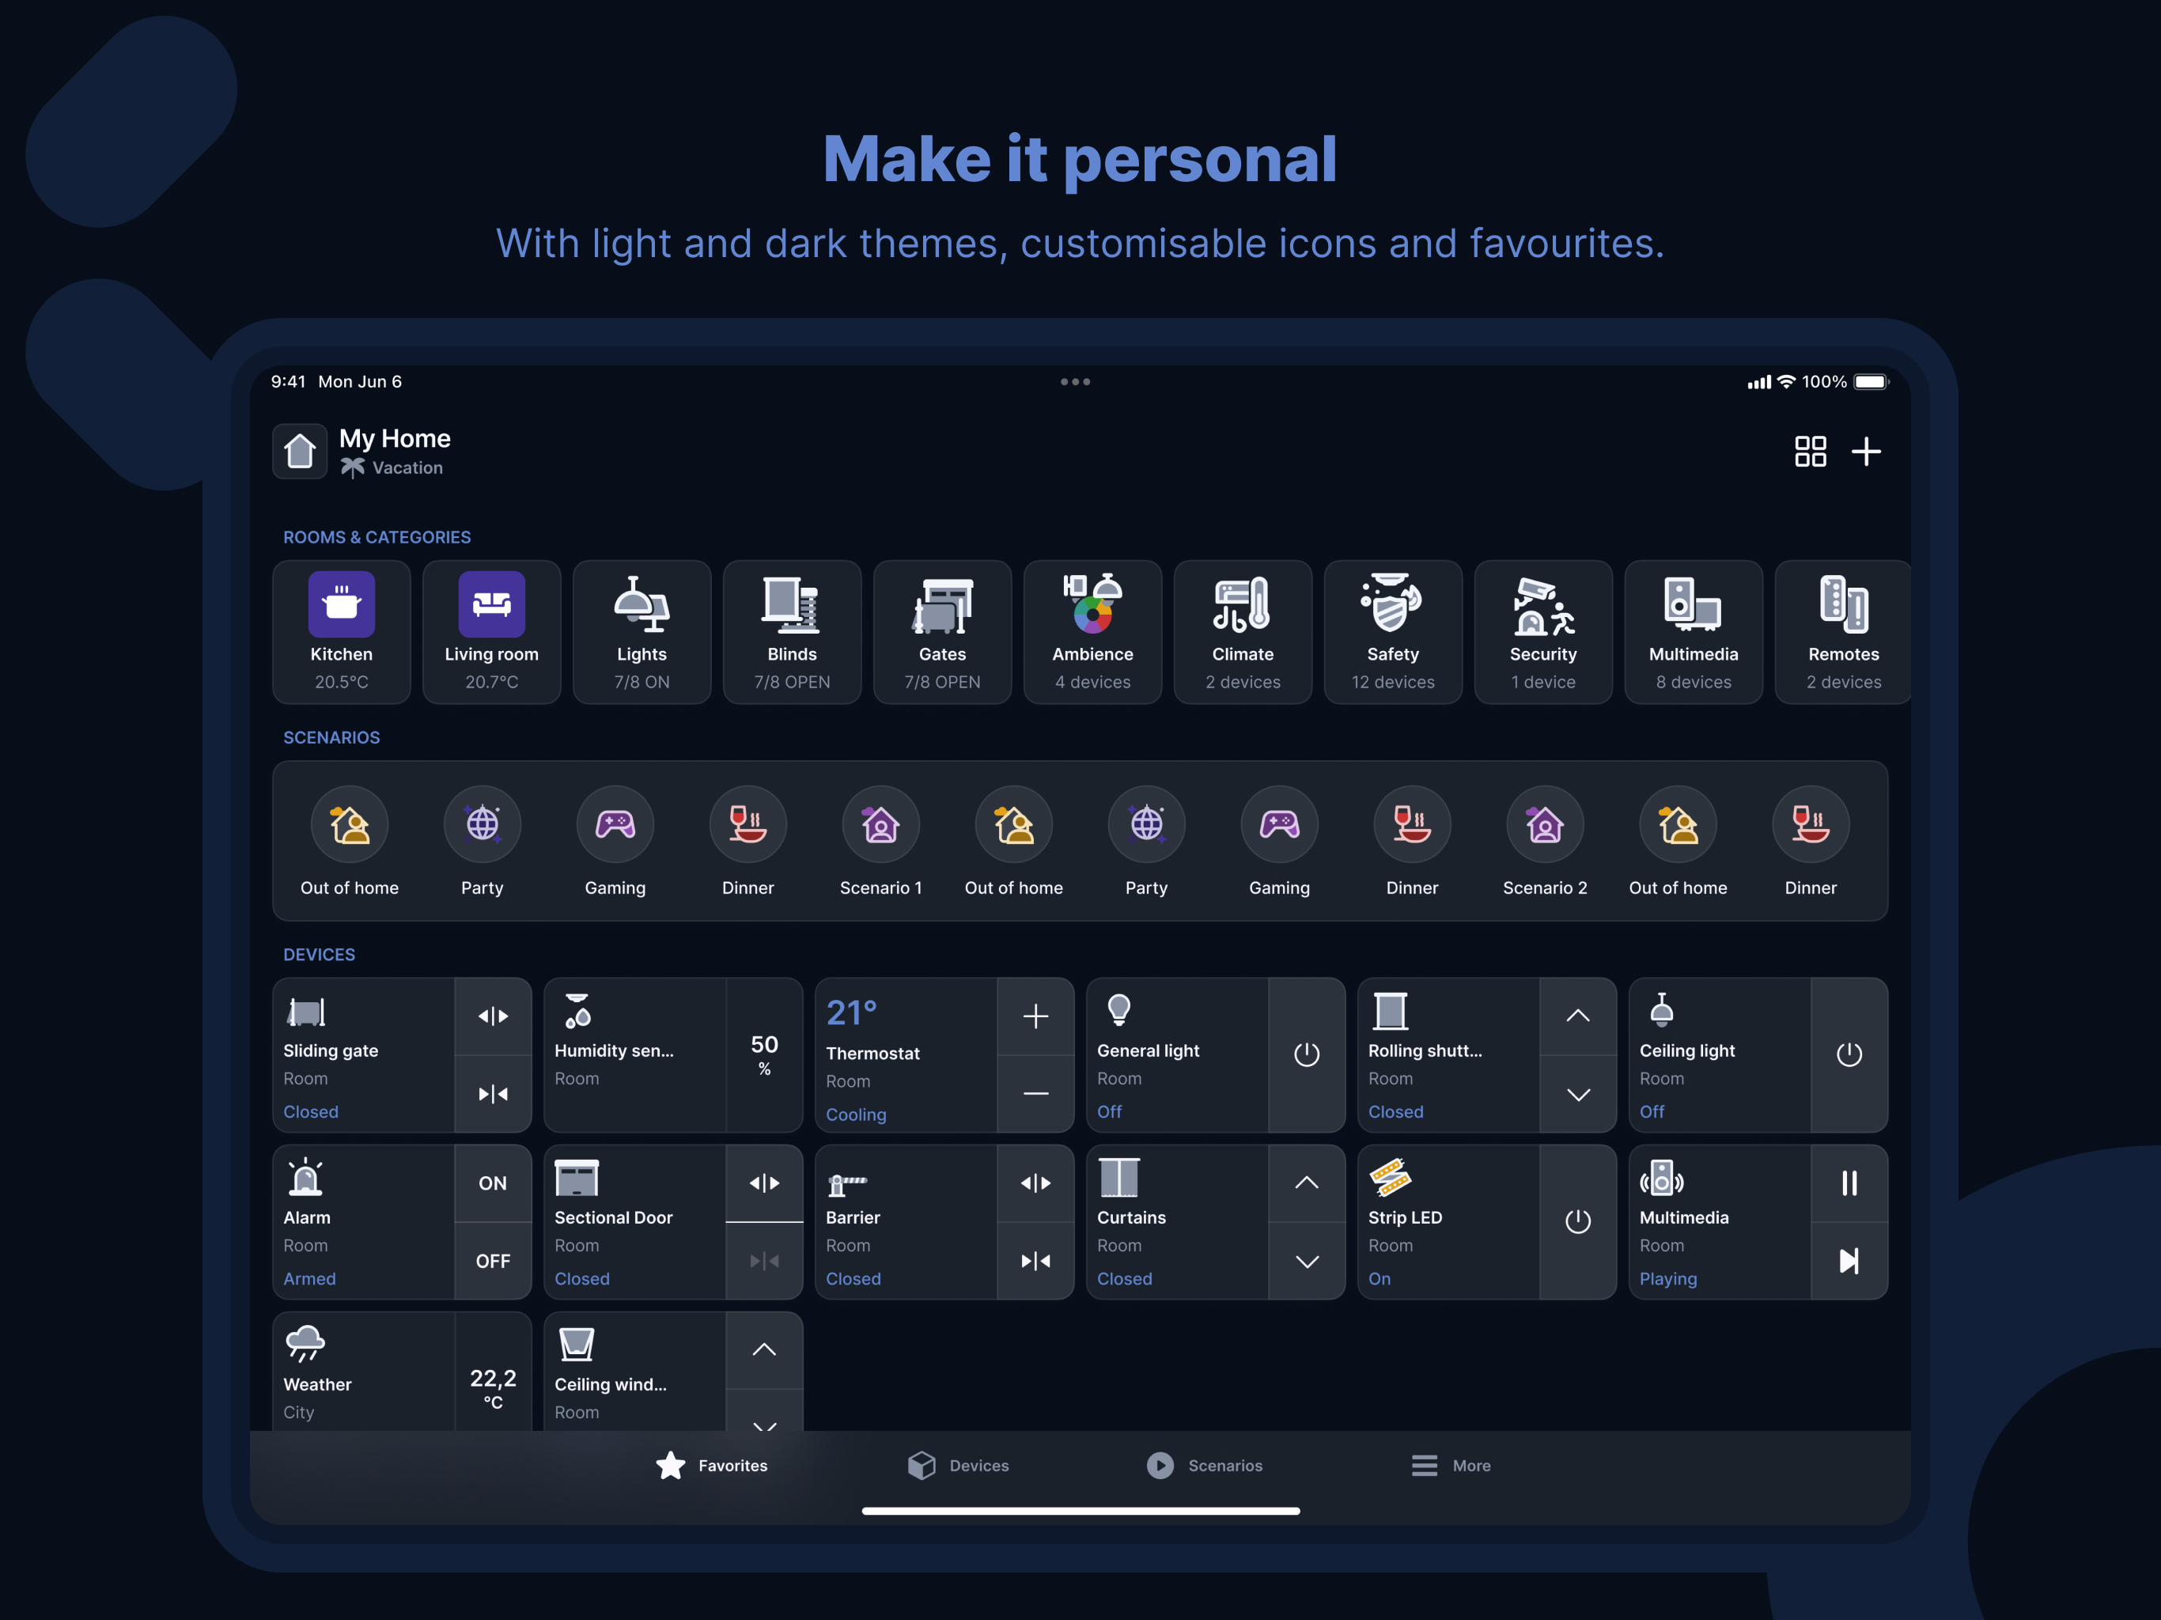Turn the Alarm OFF
Screen dimensions: 2161x1620
(x=492, y=1262)
